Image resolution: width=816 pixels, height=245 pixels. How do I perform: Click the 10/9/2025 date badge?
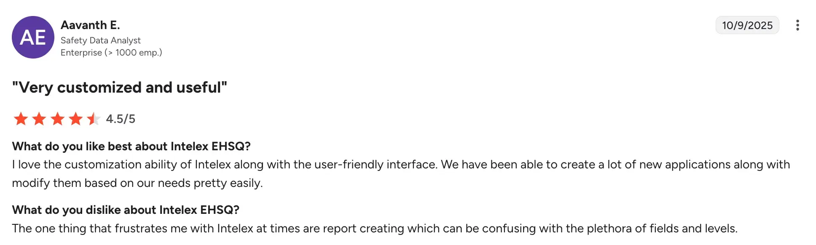click(x=747, y=25)
